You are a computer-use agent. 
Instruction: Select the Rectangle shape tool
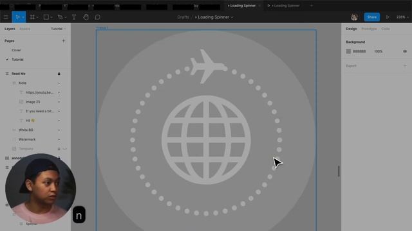[46, 17]
